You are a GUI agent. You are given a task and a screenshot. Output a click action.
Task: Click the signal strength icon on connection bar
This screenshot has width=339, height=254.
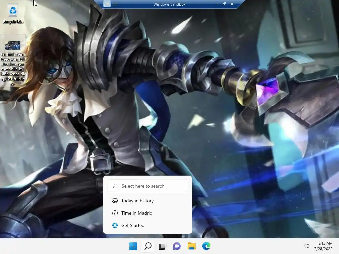pos(114,4)
